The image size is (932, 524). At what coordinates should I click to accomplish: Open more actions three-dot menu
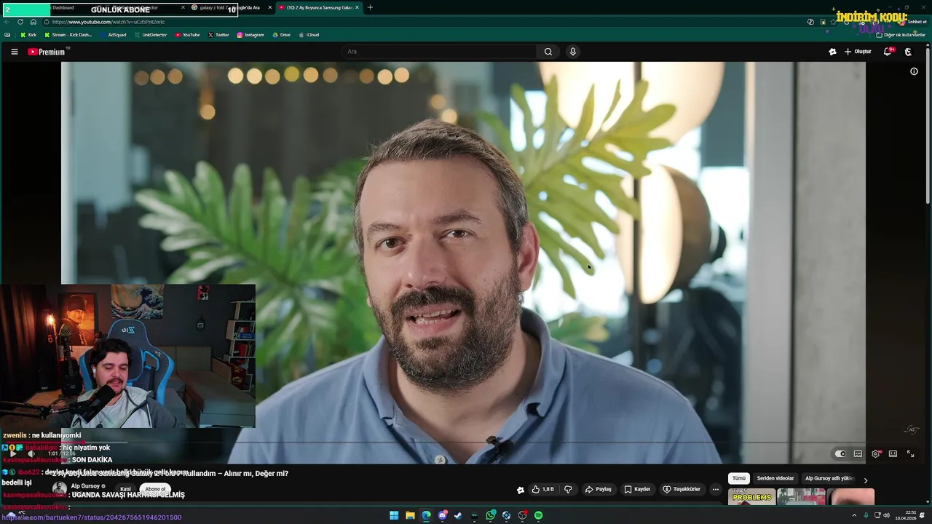point(715,489)
